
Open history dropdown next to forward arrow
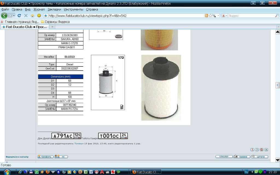coord(14,16)
